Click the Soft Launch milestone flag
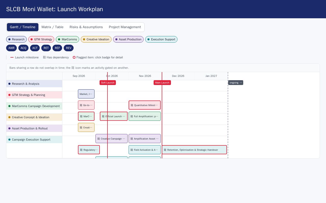The image size is (326, 203). pyautogui.click(x=108, y=83)
